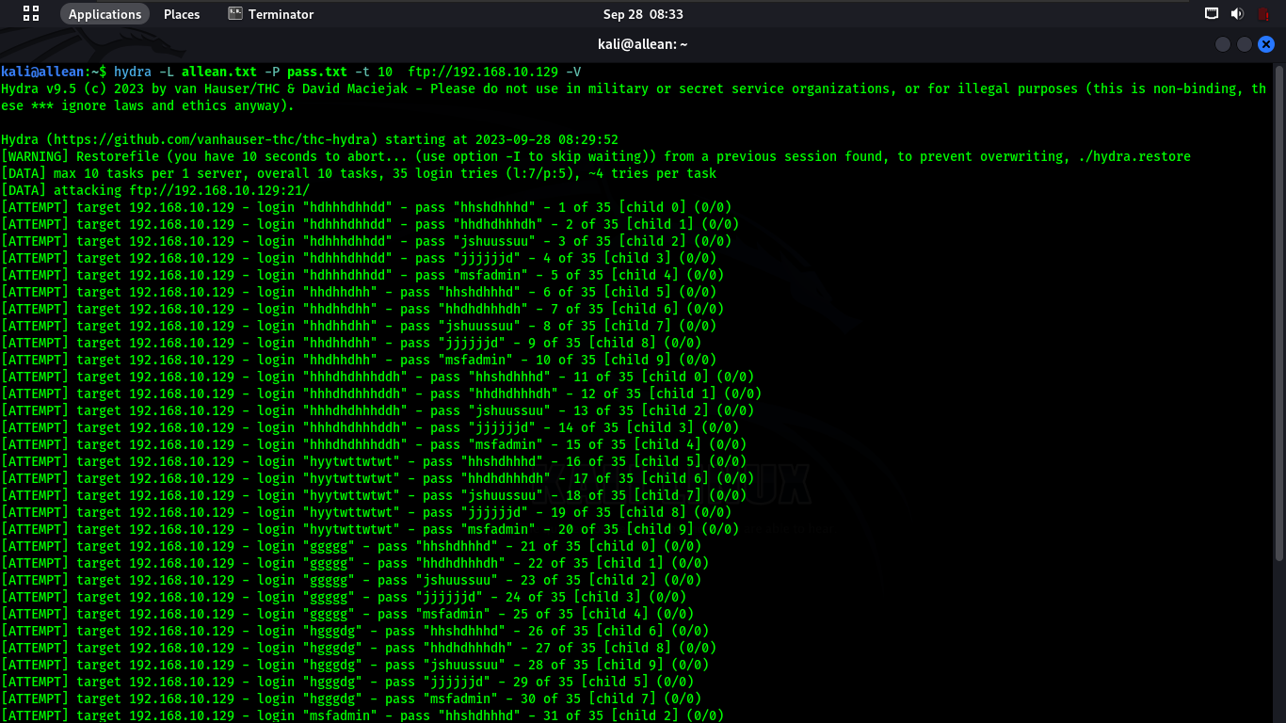Viewport: 1286px width, 723px height.
Task: Click the attempt line "21 of 35"
Action: tap(351, 546)
